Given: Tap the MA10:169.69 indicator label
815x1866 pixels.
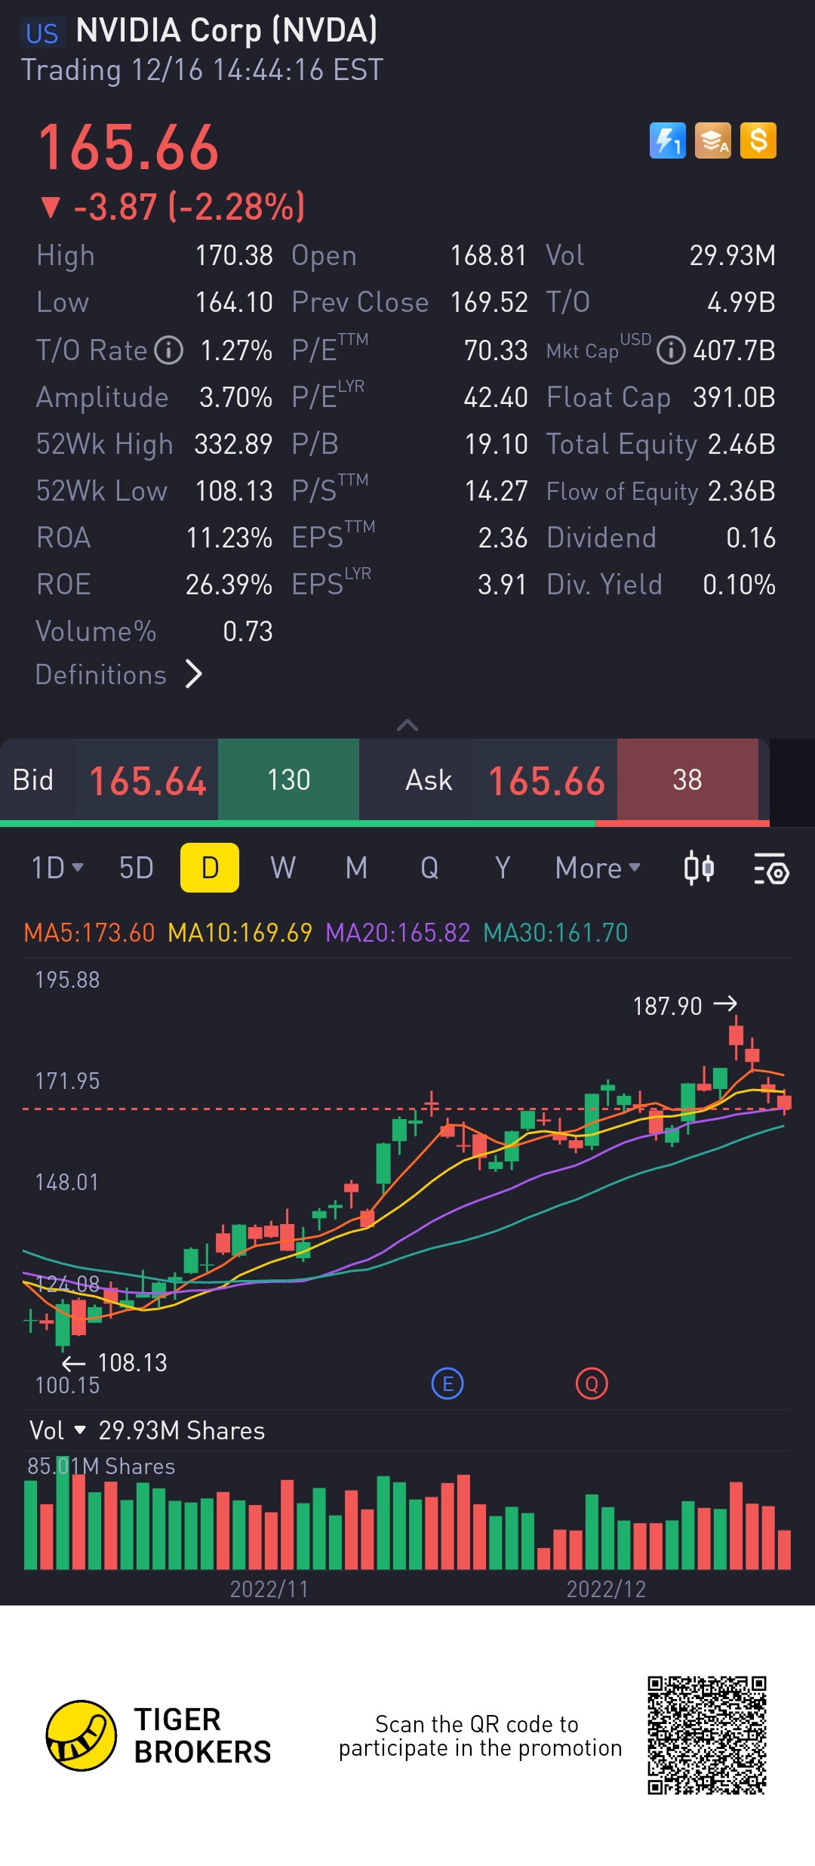Looking at the screenshot, I should [240, 933].
